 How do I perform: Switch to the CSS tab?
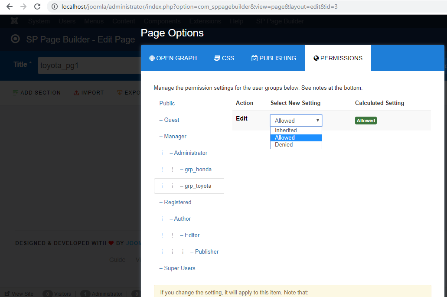click(x=224, y=58)
